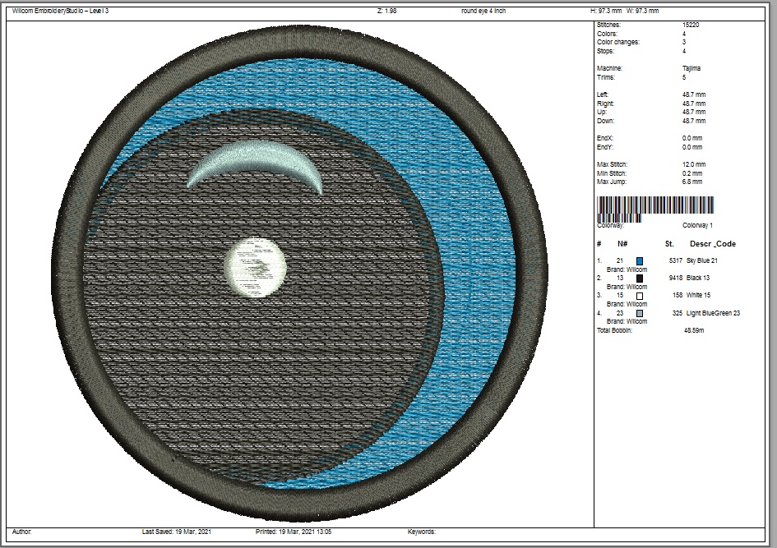The width and height of the screenshot is (777, 548).
Task: Click the Author field in footer
Action: [x=22, y=532]
